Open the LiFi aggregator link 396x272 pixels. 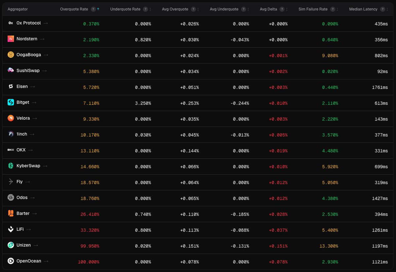pos(20,229)
